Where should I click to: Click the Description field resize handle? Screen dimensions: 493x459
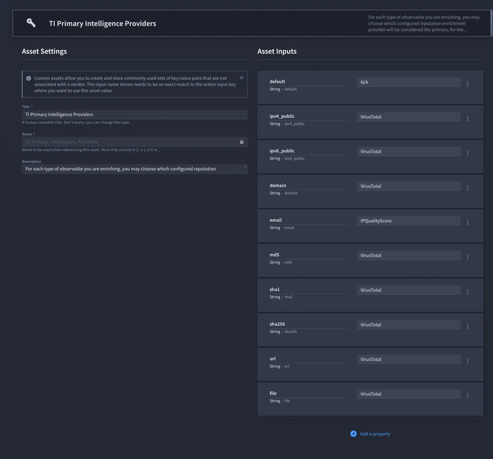246,167
